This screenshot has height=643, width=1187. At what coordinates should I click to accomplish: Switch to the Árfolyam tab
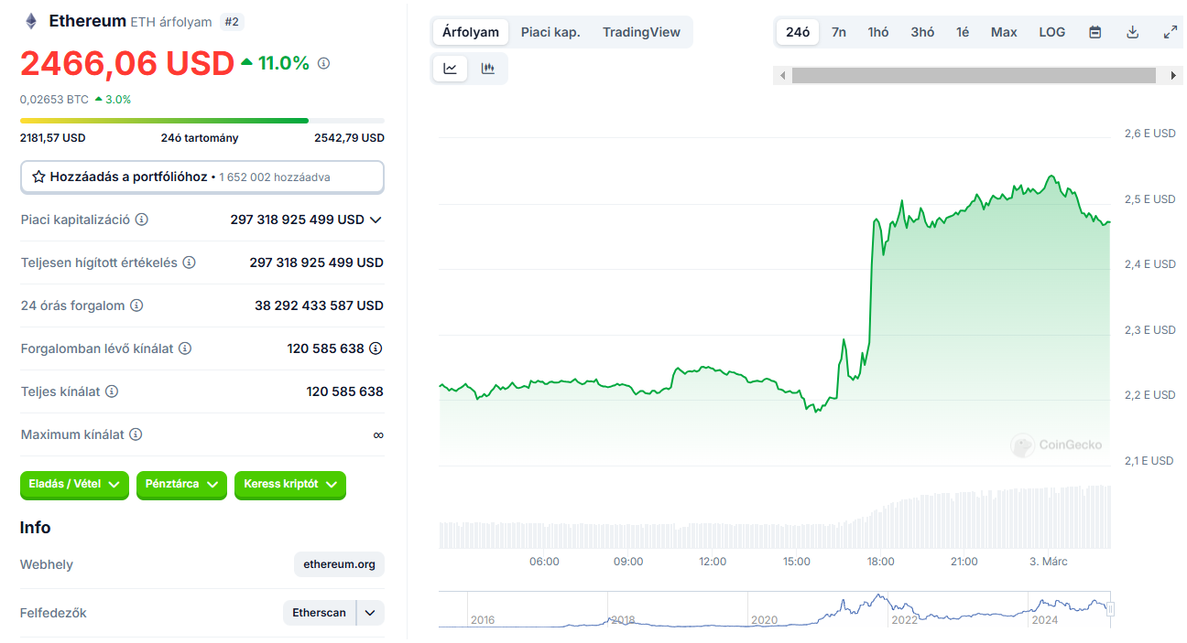pos(471,32)
